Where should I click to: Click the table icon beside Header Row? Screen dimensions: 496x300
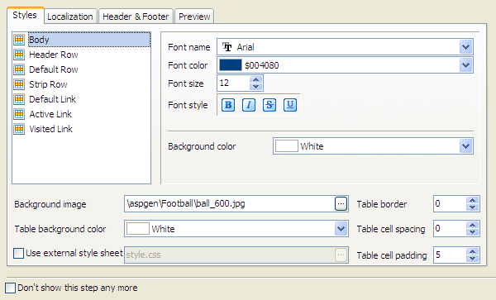coord(19,55)
